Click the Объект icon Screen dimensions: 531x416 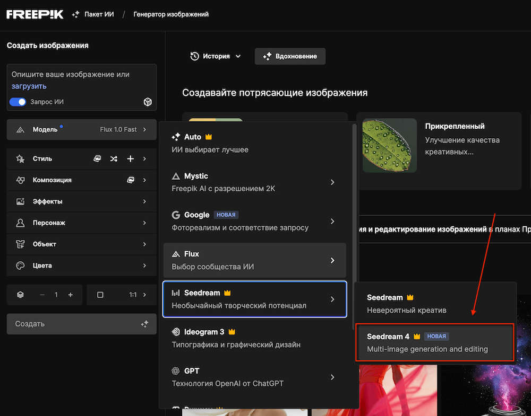pos(20,244)
